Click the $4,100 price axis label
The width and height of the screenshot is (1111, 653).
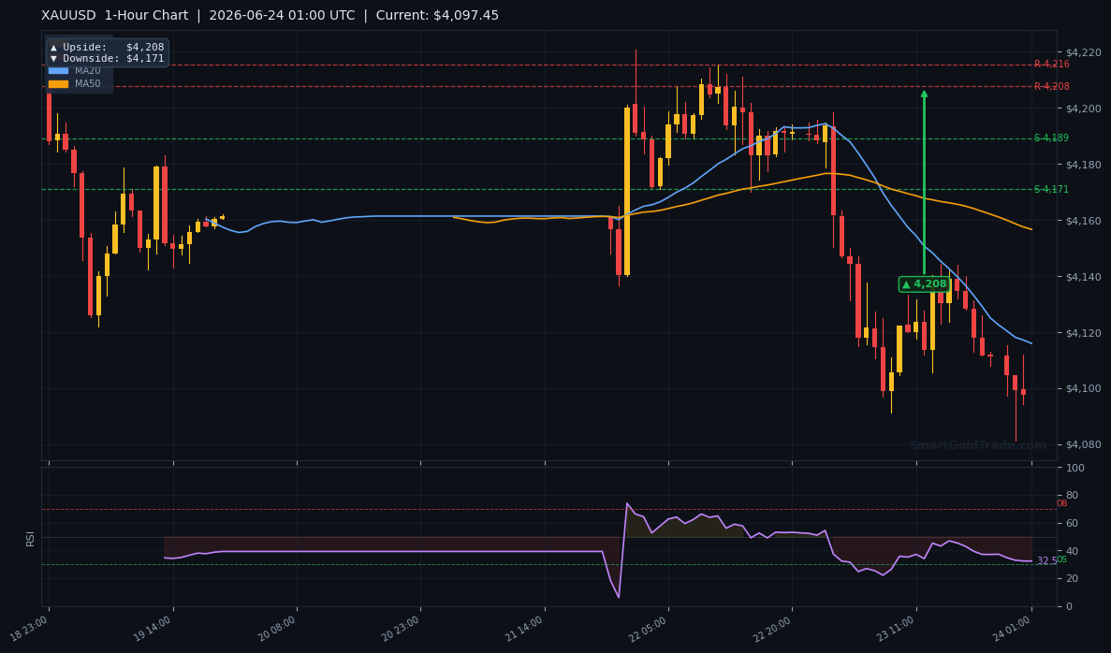[x=1083, y=388]
